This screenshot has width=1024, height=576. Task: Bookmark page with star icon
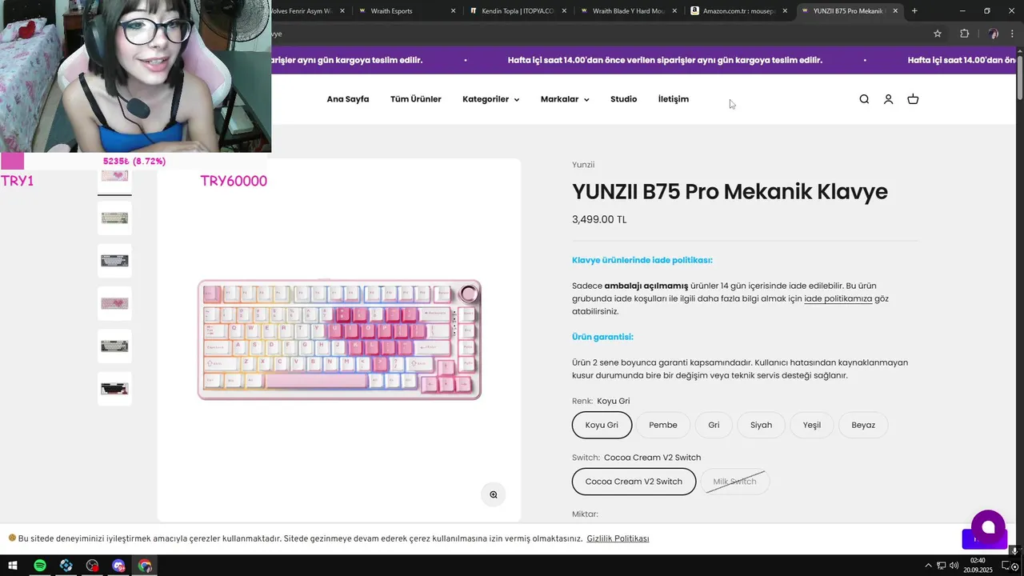[938, 34]
